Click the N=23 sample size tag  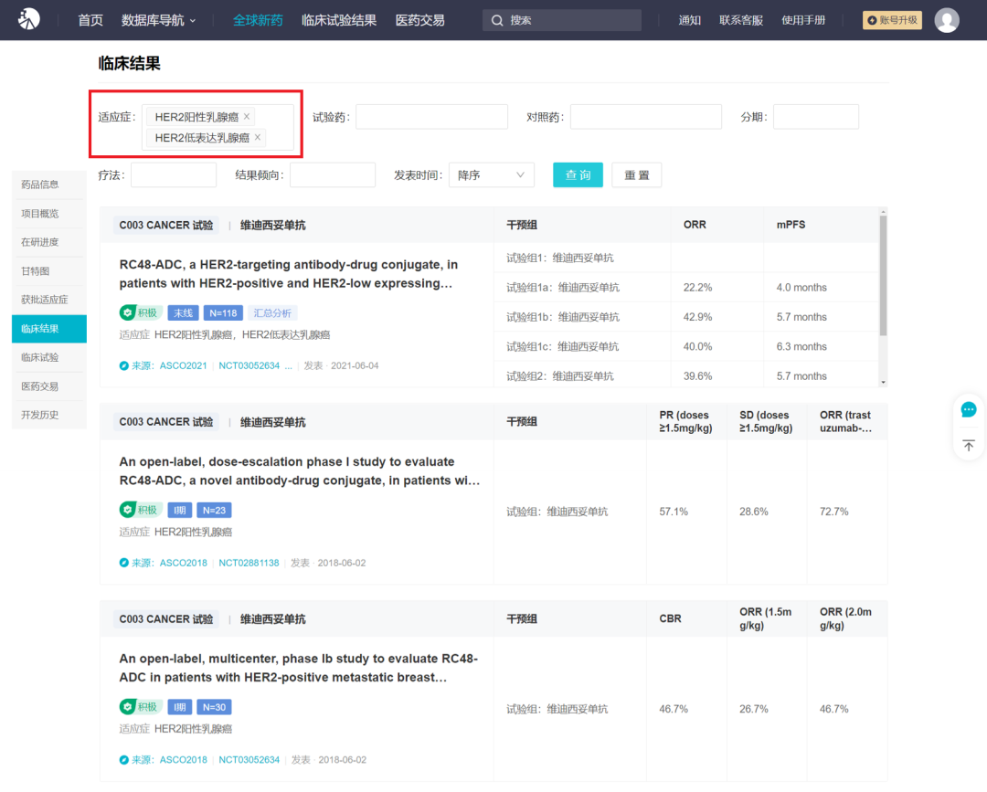214,510
